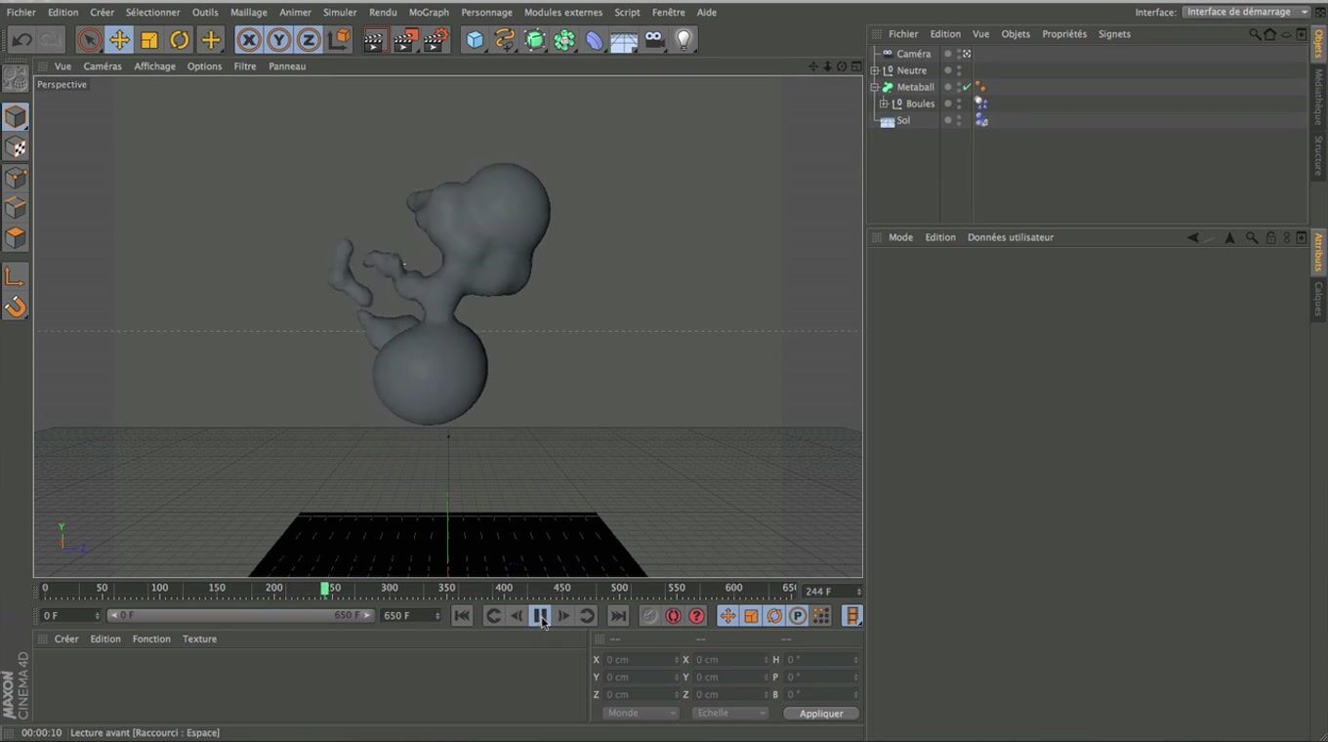Click the green timeline playhead marker
This screenshot has width=1328, height=742.
click(x=324, y=589)
